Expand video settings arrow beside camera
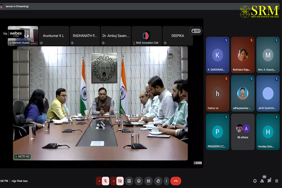 click(113, 181)
